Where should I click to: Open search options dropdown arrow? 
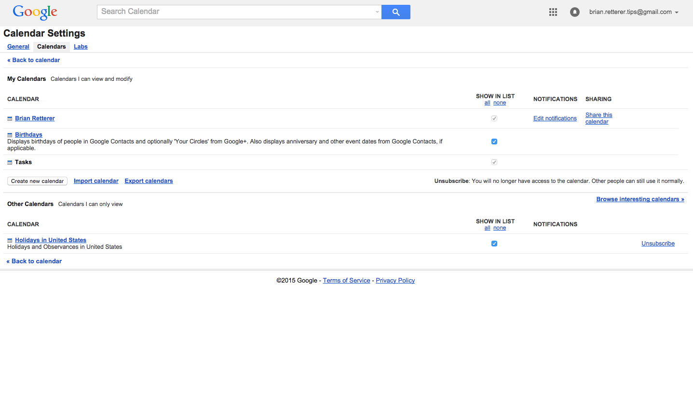[377, 12]
